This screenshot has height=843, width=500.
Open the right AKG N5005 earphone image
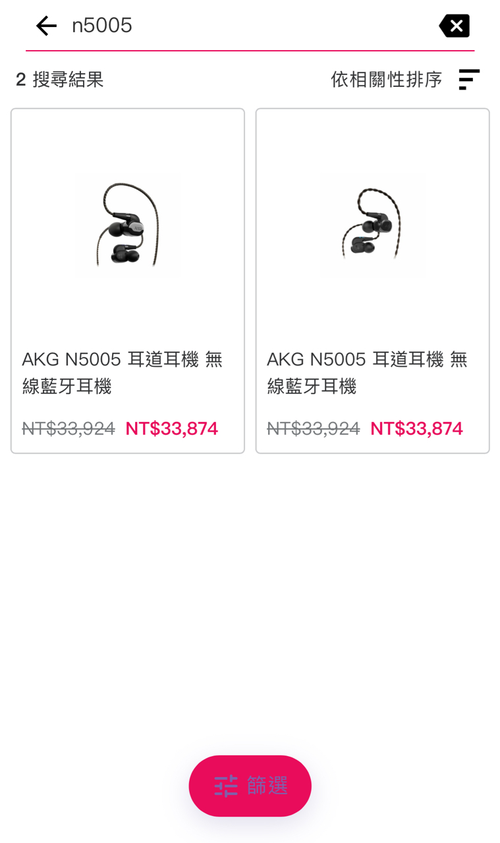pos(373,226)
